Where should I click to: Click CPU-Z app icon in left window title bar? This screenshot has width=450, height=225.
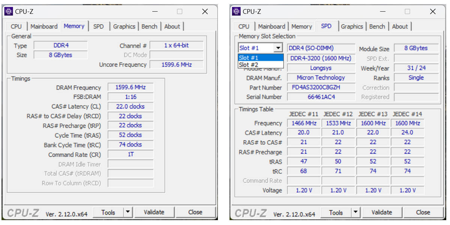pyautogui.click(x=9, y=11)
